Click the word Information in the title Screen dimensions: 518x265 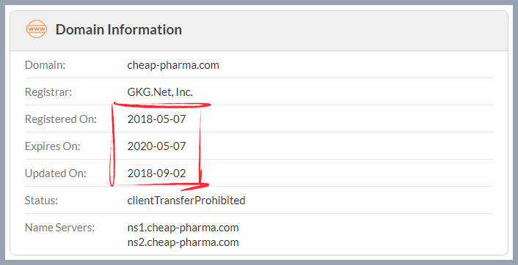tap(145, 30)
